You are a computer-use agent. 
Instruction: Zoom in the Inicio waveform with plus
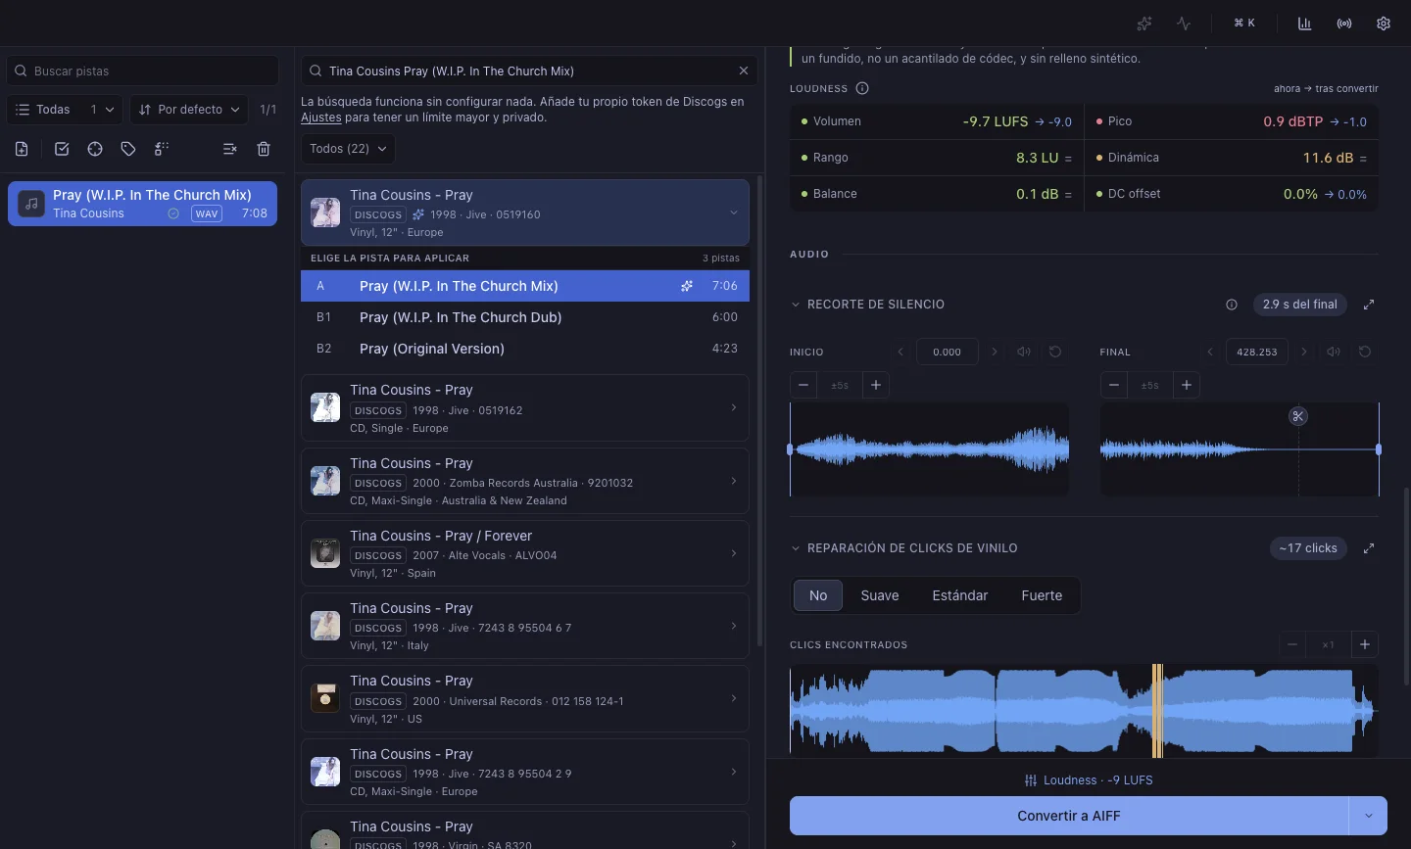coord(876,385)
